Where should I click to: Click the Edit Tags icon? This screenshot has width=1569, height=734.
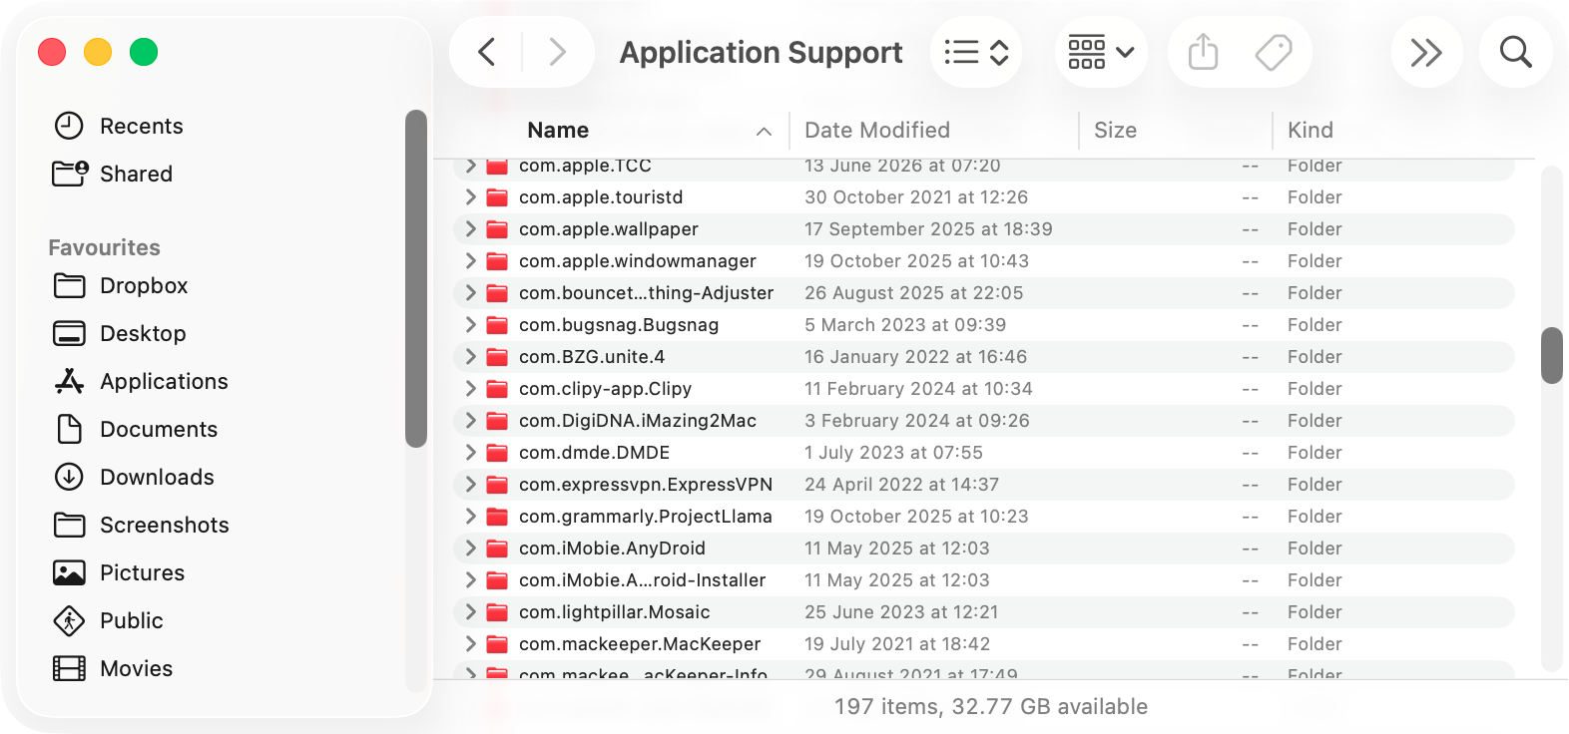coord(1273,52)
